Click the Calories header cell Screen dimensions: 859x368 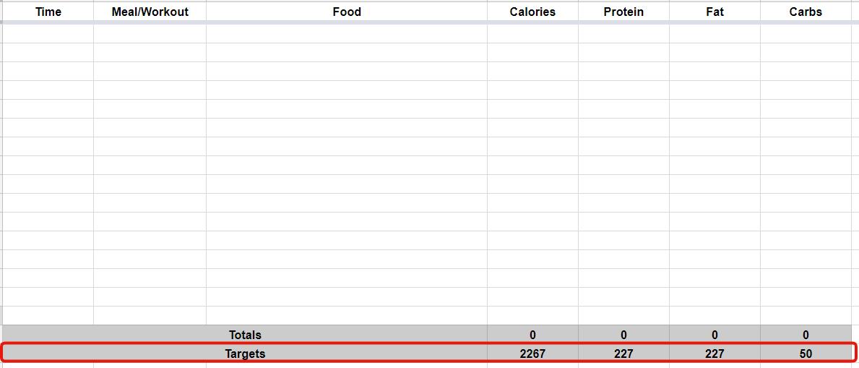[x=532, y=12]
